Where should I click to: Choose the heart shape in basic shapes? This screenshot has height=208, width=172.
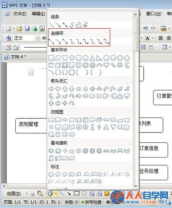[x=106, y=65]
